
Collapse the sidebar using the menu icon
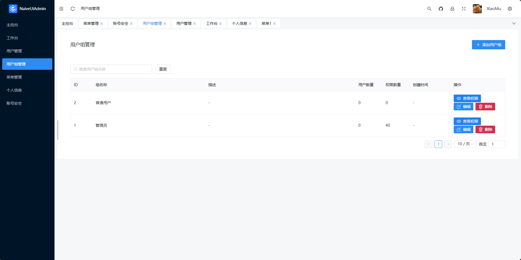click(x=61, y=8)
